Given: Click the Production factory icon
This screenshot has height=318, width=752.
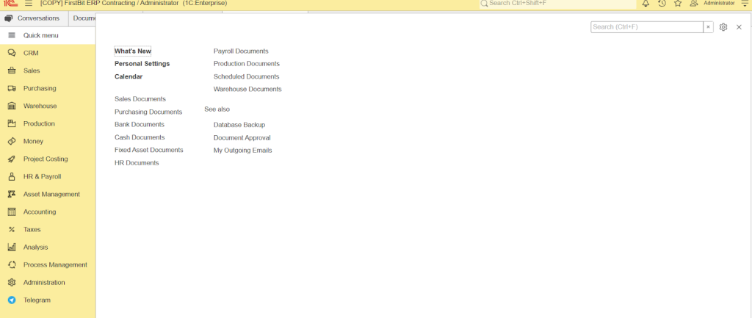Looking at the screenshot, I should pos(12,123).
